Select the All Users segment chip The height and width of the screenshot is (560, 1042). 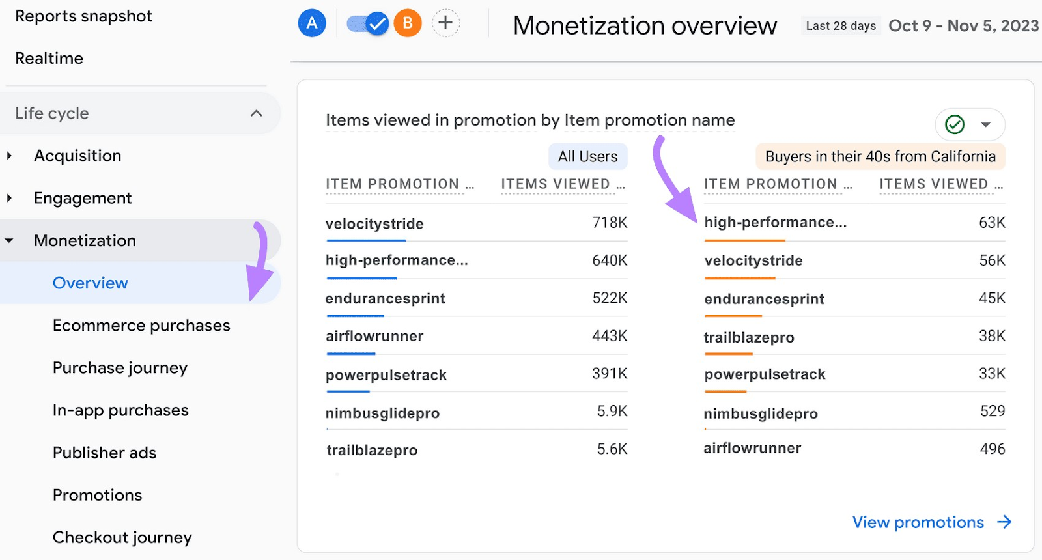(x=587, y=156)
